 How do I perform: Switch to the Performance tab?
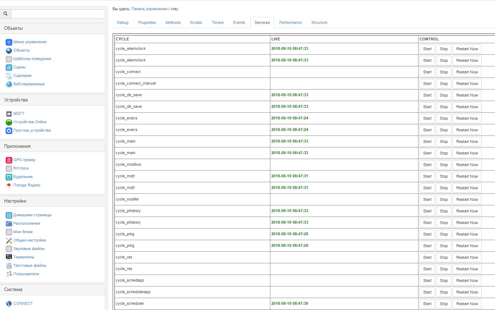290,22
